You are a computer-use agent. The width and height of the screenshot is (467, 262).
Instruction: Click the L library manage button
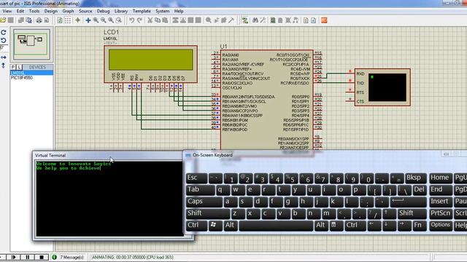point(19,67)
